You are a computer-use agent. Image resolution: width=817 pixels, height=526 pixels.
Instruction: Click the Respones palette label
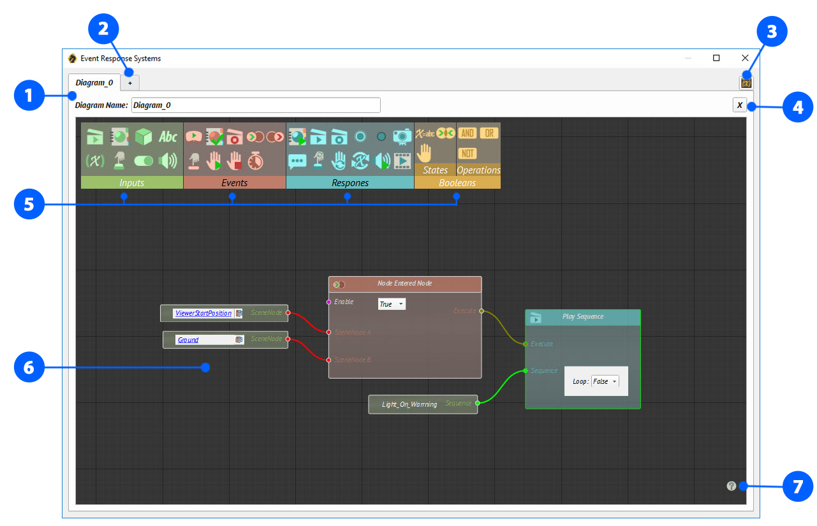coord(350,182)
